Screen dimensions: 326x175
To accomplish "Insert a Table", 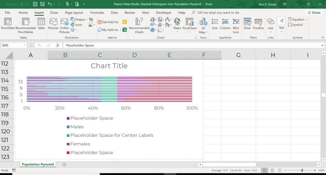I will [41, 24].
